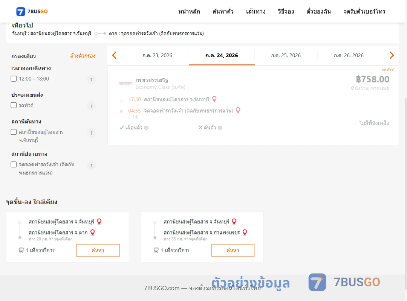Image resolution: width=407 pixels, height=301 pixels.
Task: Check the origin station สถานีขนส่งผู้โดยสาร จ.จันทบุรี filter
Action: pyautogui.click(x=14, y=132)
